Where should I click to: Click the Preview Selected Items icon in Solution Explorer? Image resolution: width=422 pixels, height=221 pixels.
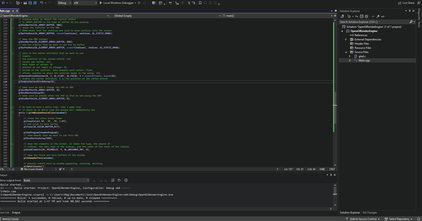click(x=383, y=16)
